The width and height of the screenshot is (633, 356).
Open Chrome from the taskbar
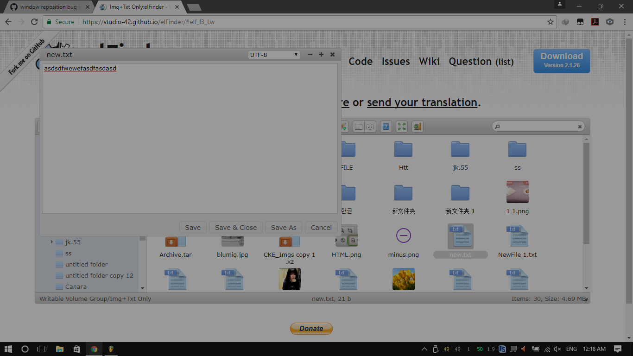pos(94,349)
